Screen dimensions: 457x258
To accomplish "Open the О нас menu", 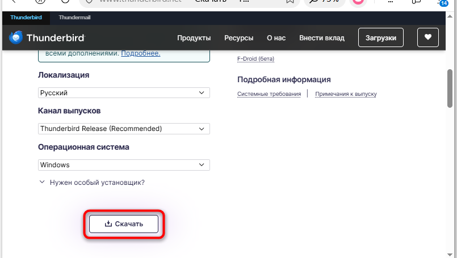I will (276, 38).
